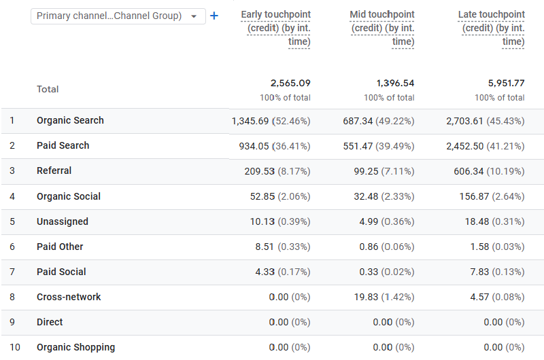
Task: Select the Organic Shopping row label
Action: tap(75, 348)
